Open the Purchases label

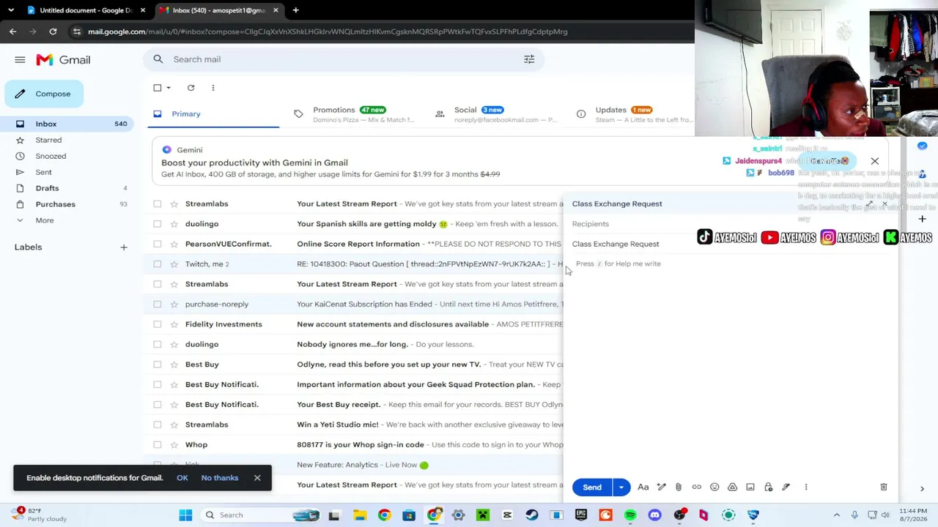point(55,204)
